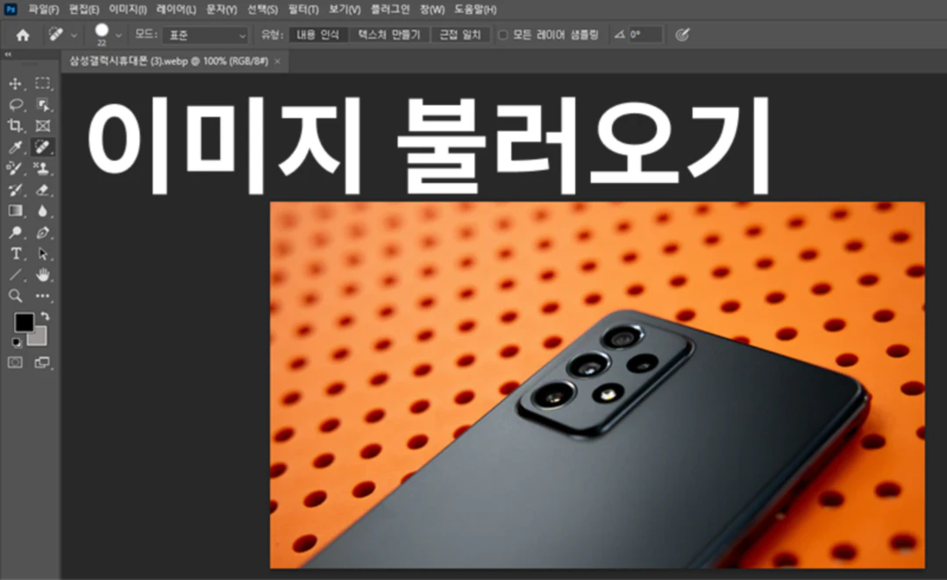Select the Gradient tool
Screen dimensions: 947x580
coord(15,210)
